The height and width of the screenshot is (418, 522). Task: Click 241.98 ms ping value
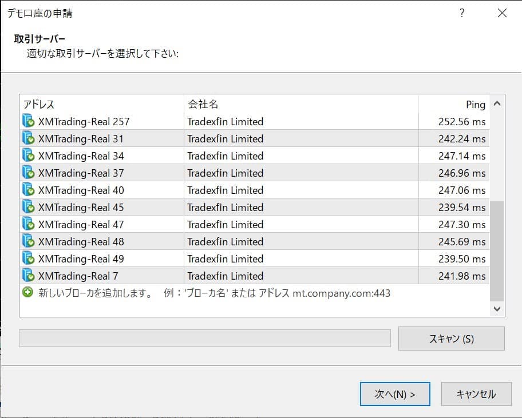point(462,276)
